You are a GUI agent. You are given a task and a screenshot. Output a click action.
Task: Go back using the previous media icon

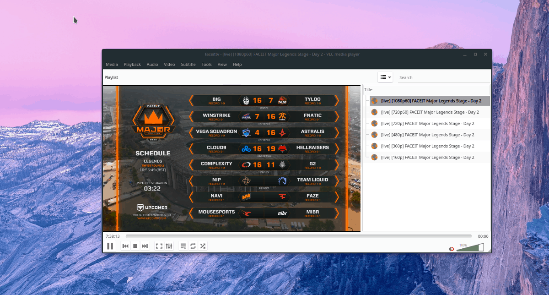(125, 246)
